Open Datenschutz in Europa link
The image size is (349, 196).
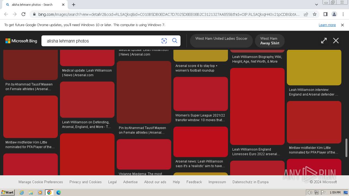251,182
